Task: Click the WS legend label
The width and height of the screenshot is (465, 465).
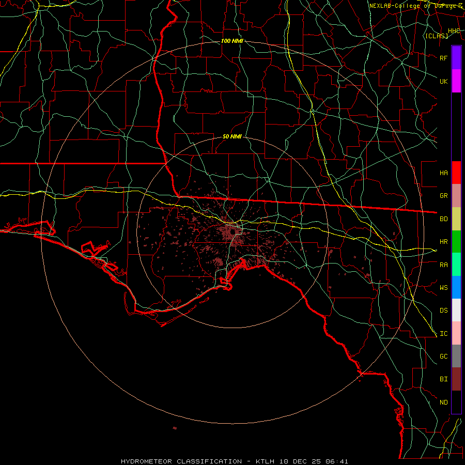Action: (x=444, y=288)
